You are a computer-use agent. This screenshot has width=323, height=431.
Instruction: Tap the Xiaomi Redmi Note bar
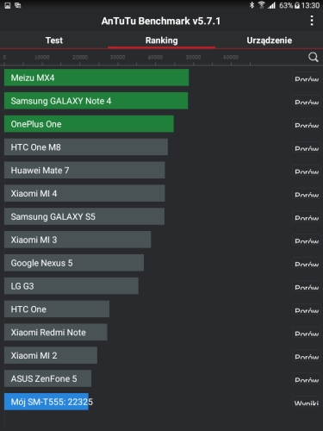(56, 333)
